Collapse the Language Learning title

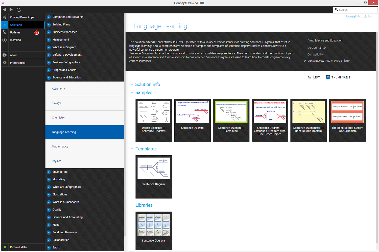[x=131, y=26]
